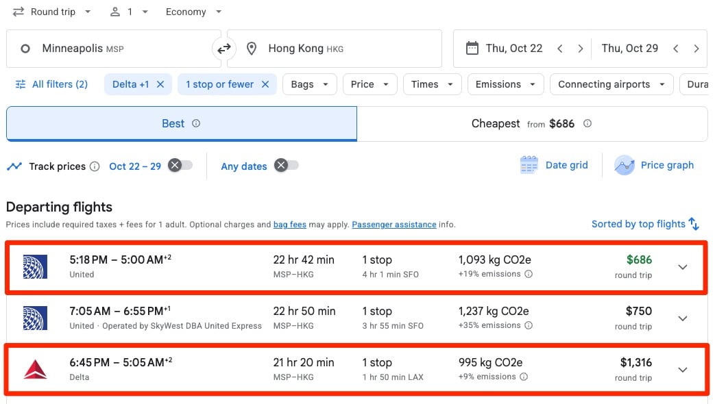The height and width of the screenshot is (404, 715).
Task: Remove the Delta +1 filter
Action: [160, 84]
